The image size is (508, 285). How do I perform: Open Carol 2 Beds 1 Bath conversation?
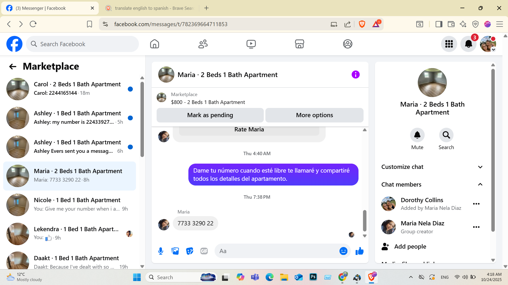coord(70,89)
